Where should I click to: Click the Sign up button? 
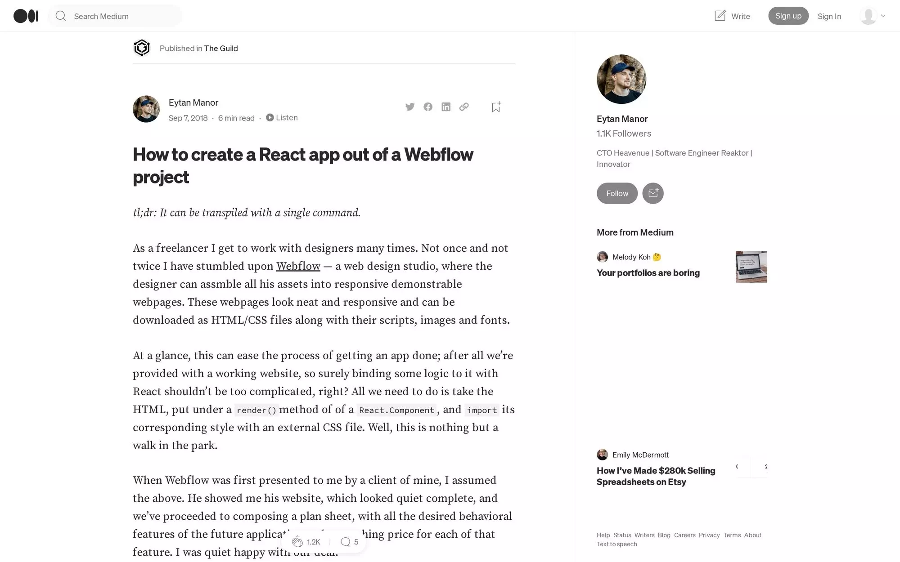pos(788,16)
